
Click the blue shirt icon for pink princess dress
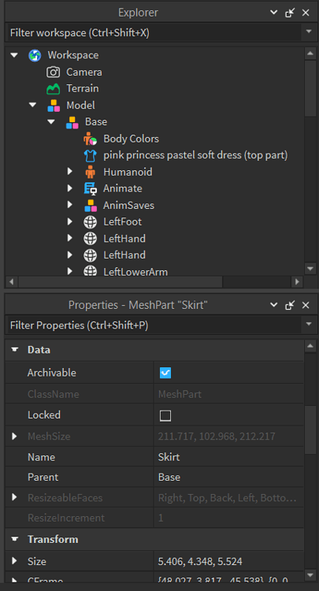tap(91, 155)
